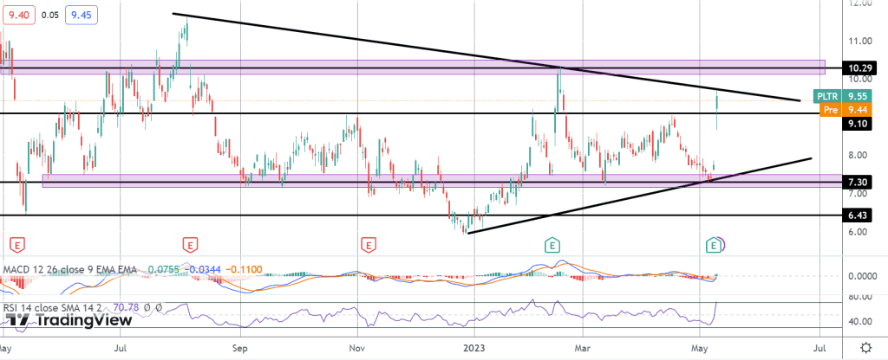Select the red earnings marker near November

pos(370,246)
